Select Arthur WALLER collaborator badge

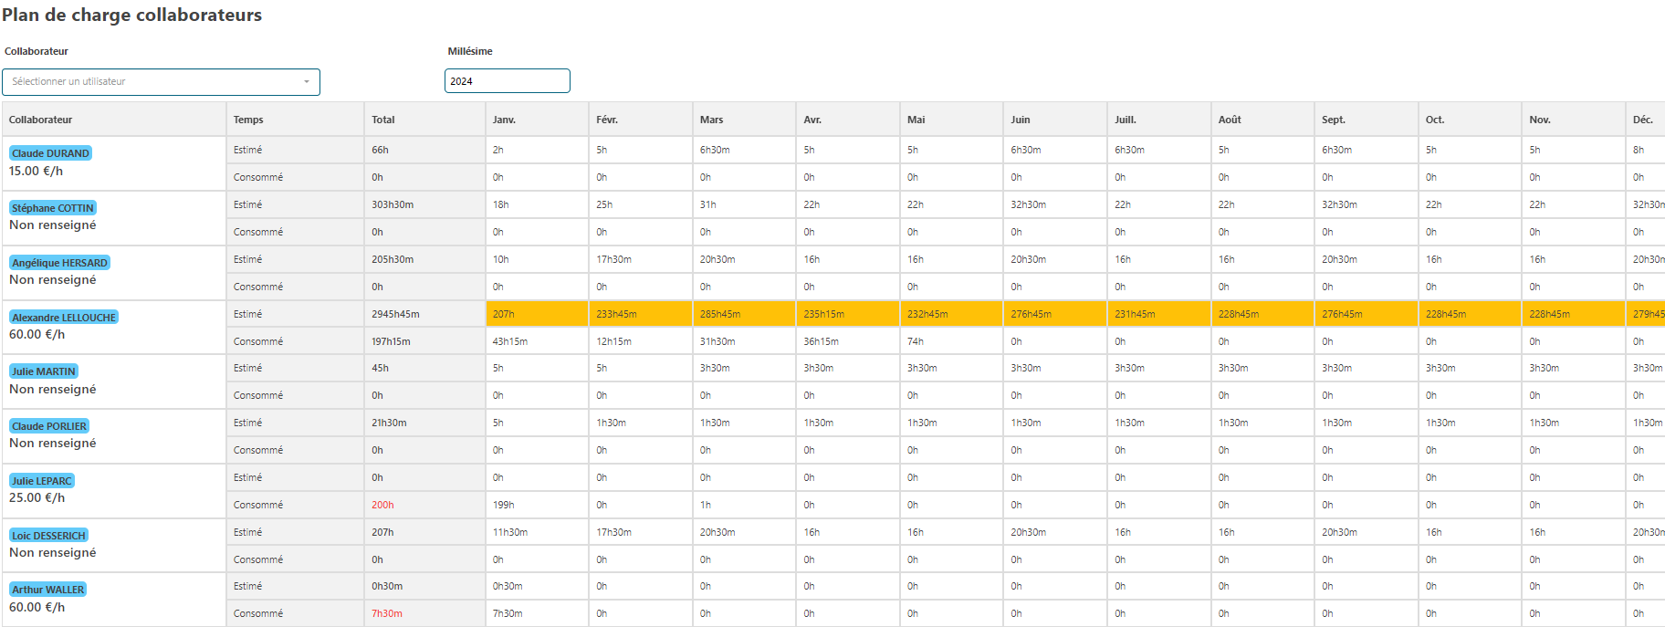click(x=47, y=590)
